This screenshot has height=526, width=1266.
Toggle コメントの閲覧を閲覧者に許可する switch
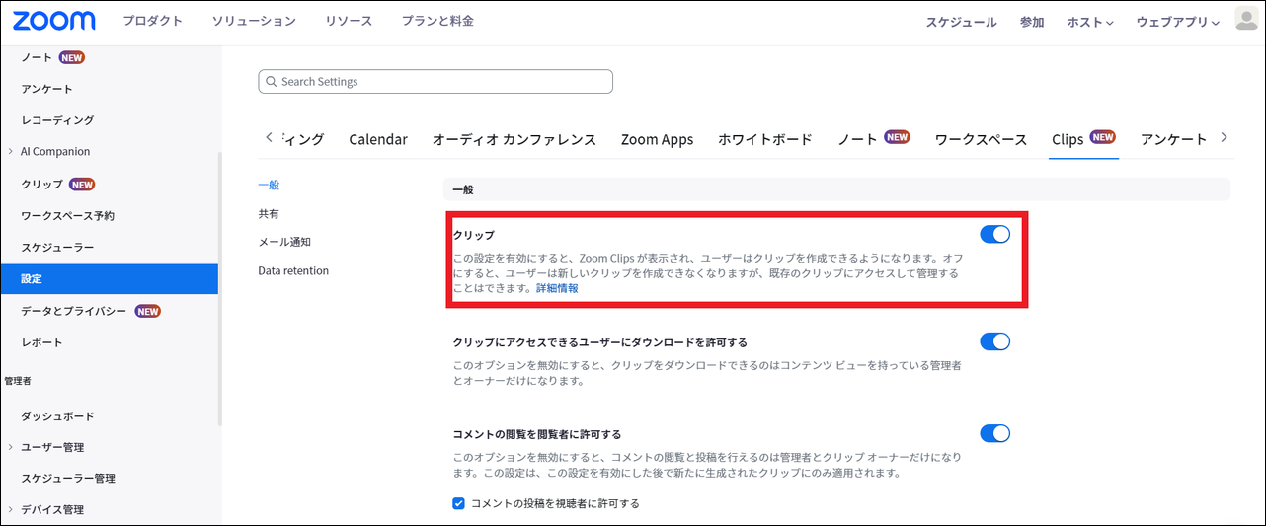pyautogui.click(x=994, y=433)
